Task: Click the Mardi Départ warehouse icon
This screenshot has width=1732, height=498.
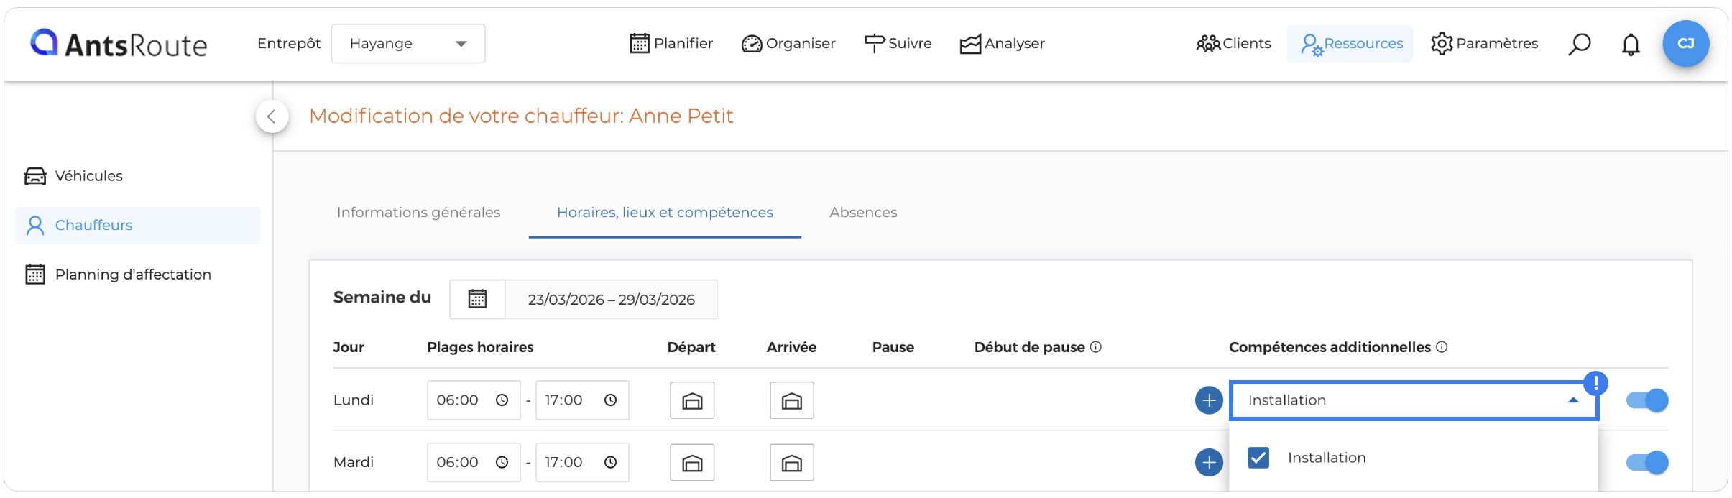Action: click(x=692, y=463)
